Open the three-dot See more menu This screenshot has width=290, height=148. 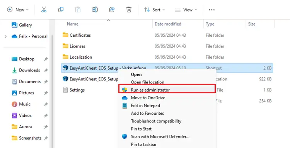click(x=212, y=10)
